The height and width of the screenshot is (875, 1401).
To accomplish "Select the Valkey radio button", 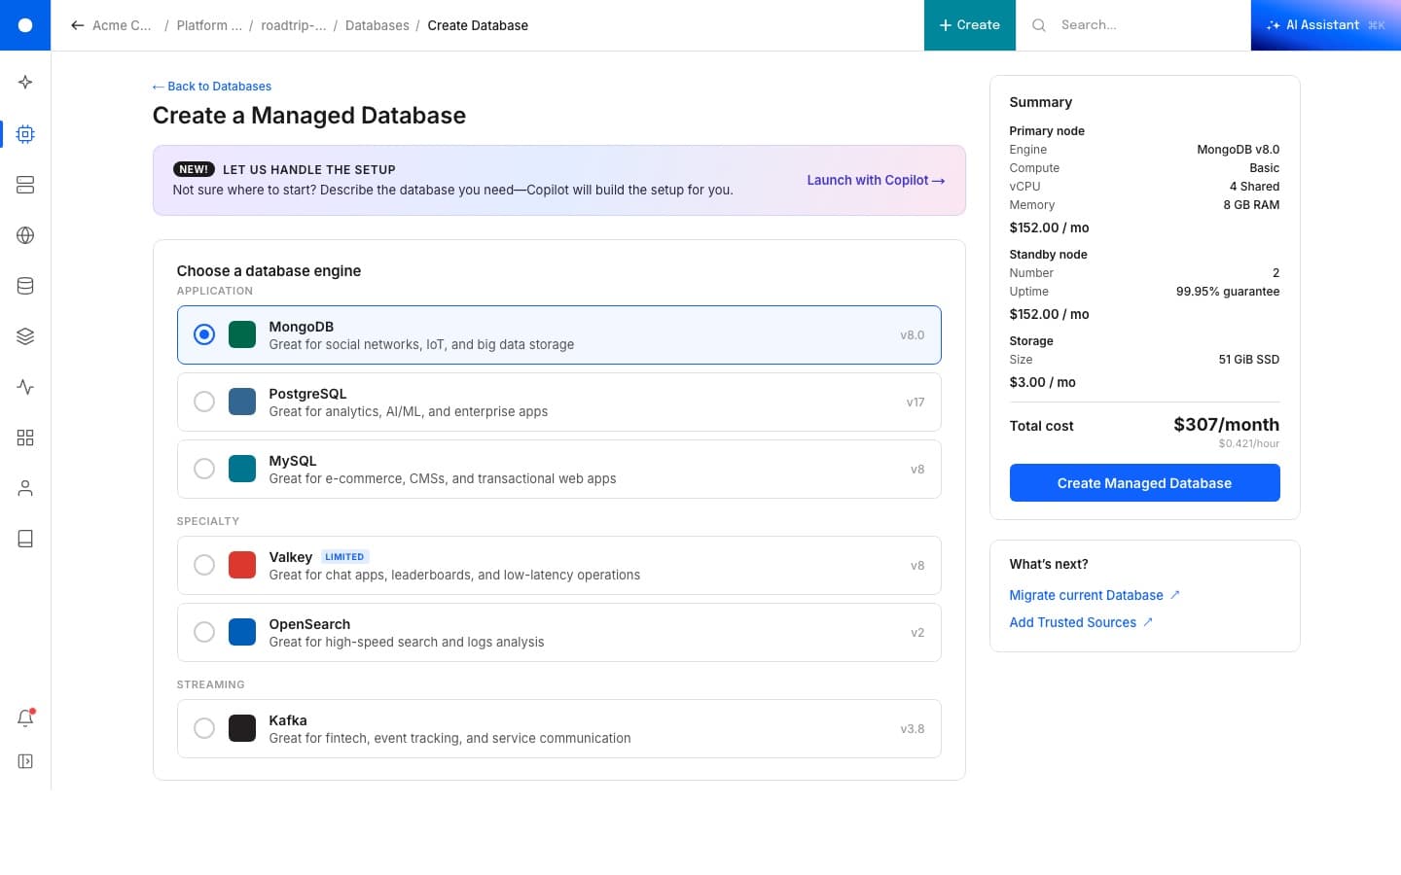I will point(204,565).
